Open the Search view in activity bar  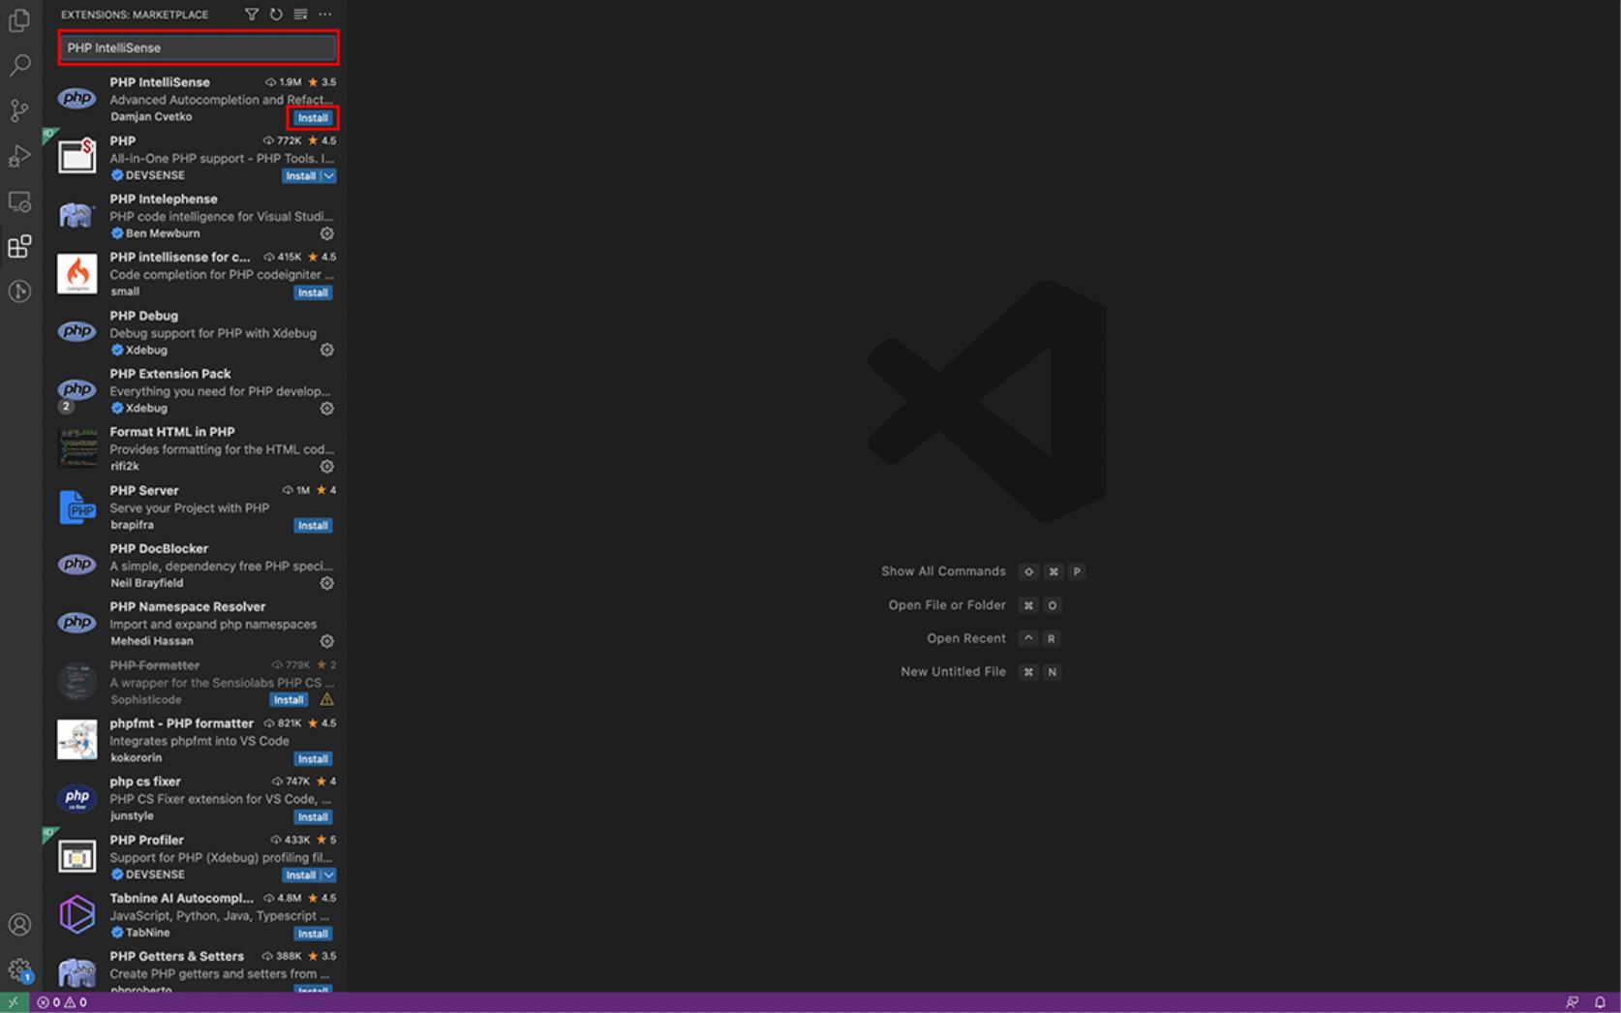pyautogui.click(x=19, y=65)
